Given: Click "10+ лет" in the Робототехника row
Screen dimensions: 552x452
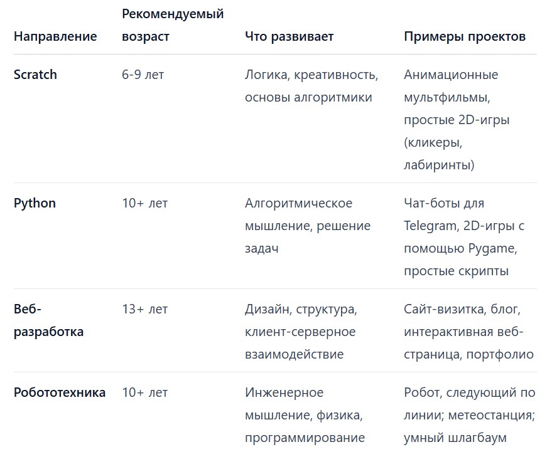Looking at the screenshot, I should tap(145, 392).
